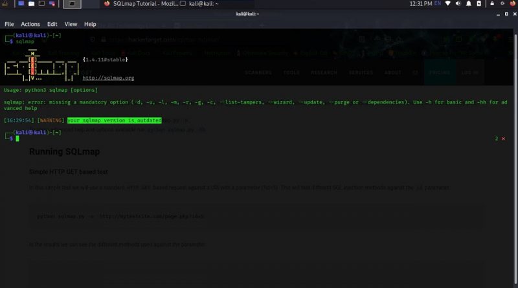Switch to kali@kali terminal taskbar item
Image resolution: width=518 pixels, height=288 pixels.
point(199,4)
